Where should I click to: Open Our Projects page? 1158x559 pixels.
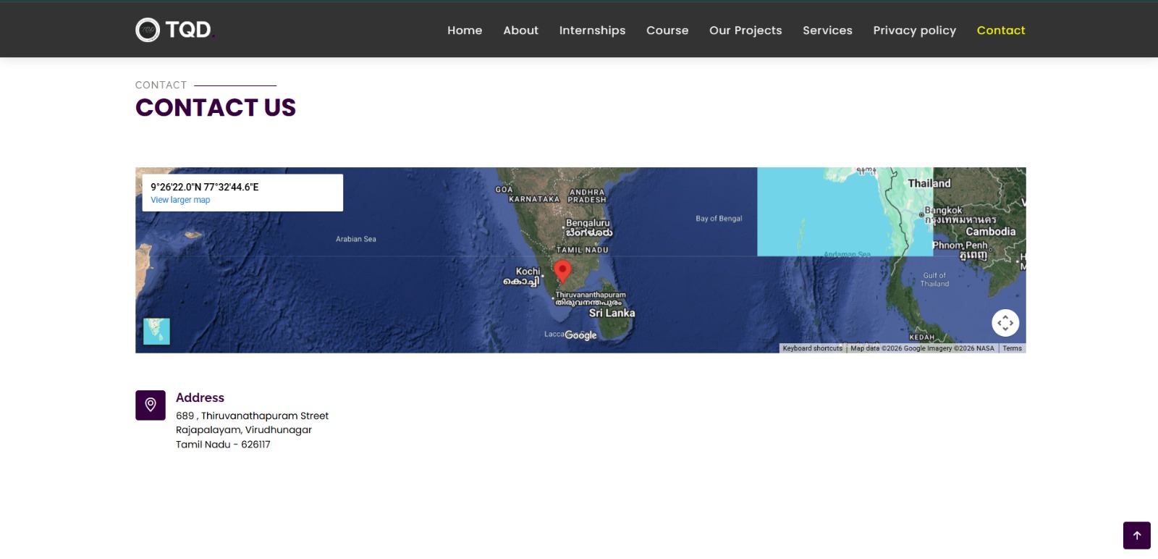(x=745, y=30)
